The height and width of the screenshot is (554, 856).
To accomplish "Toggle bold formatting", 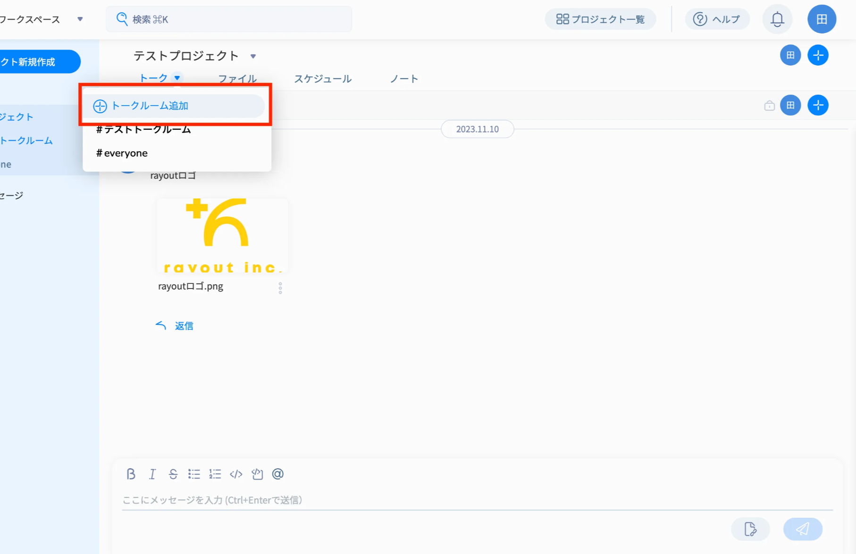I will point(131,474).
